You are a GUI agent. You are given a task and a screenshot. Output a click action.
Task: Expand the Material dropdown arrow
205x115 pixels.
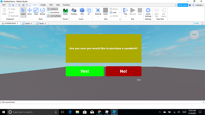coord(98,16)
